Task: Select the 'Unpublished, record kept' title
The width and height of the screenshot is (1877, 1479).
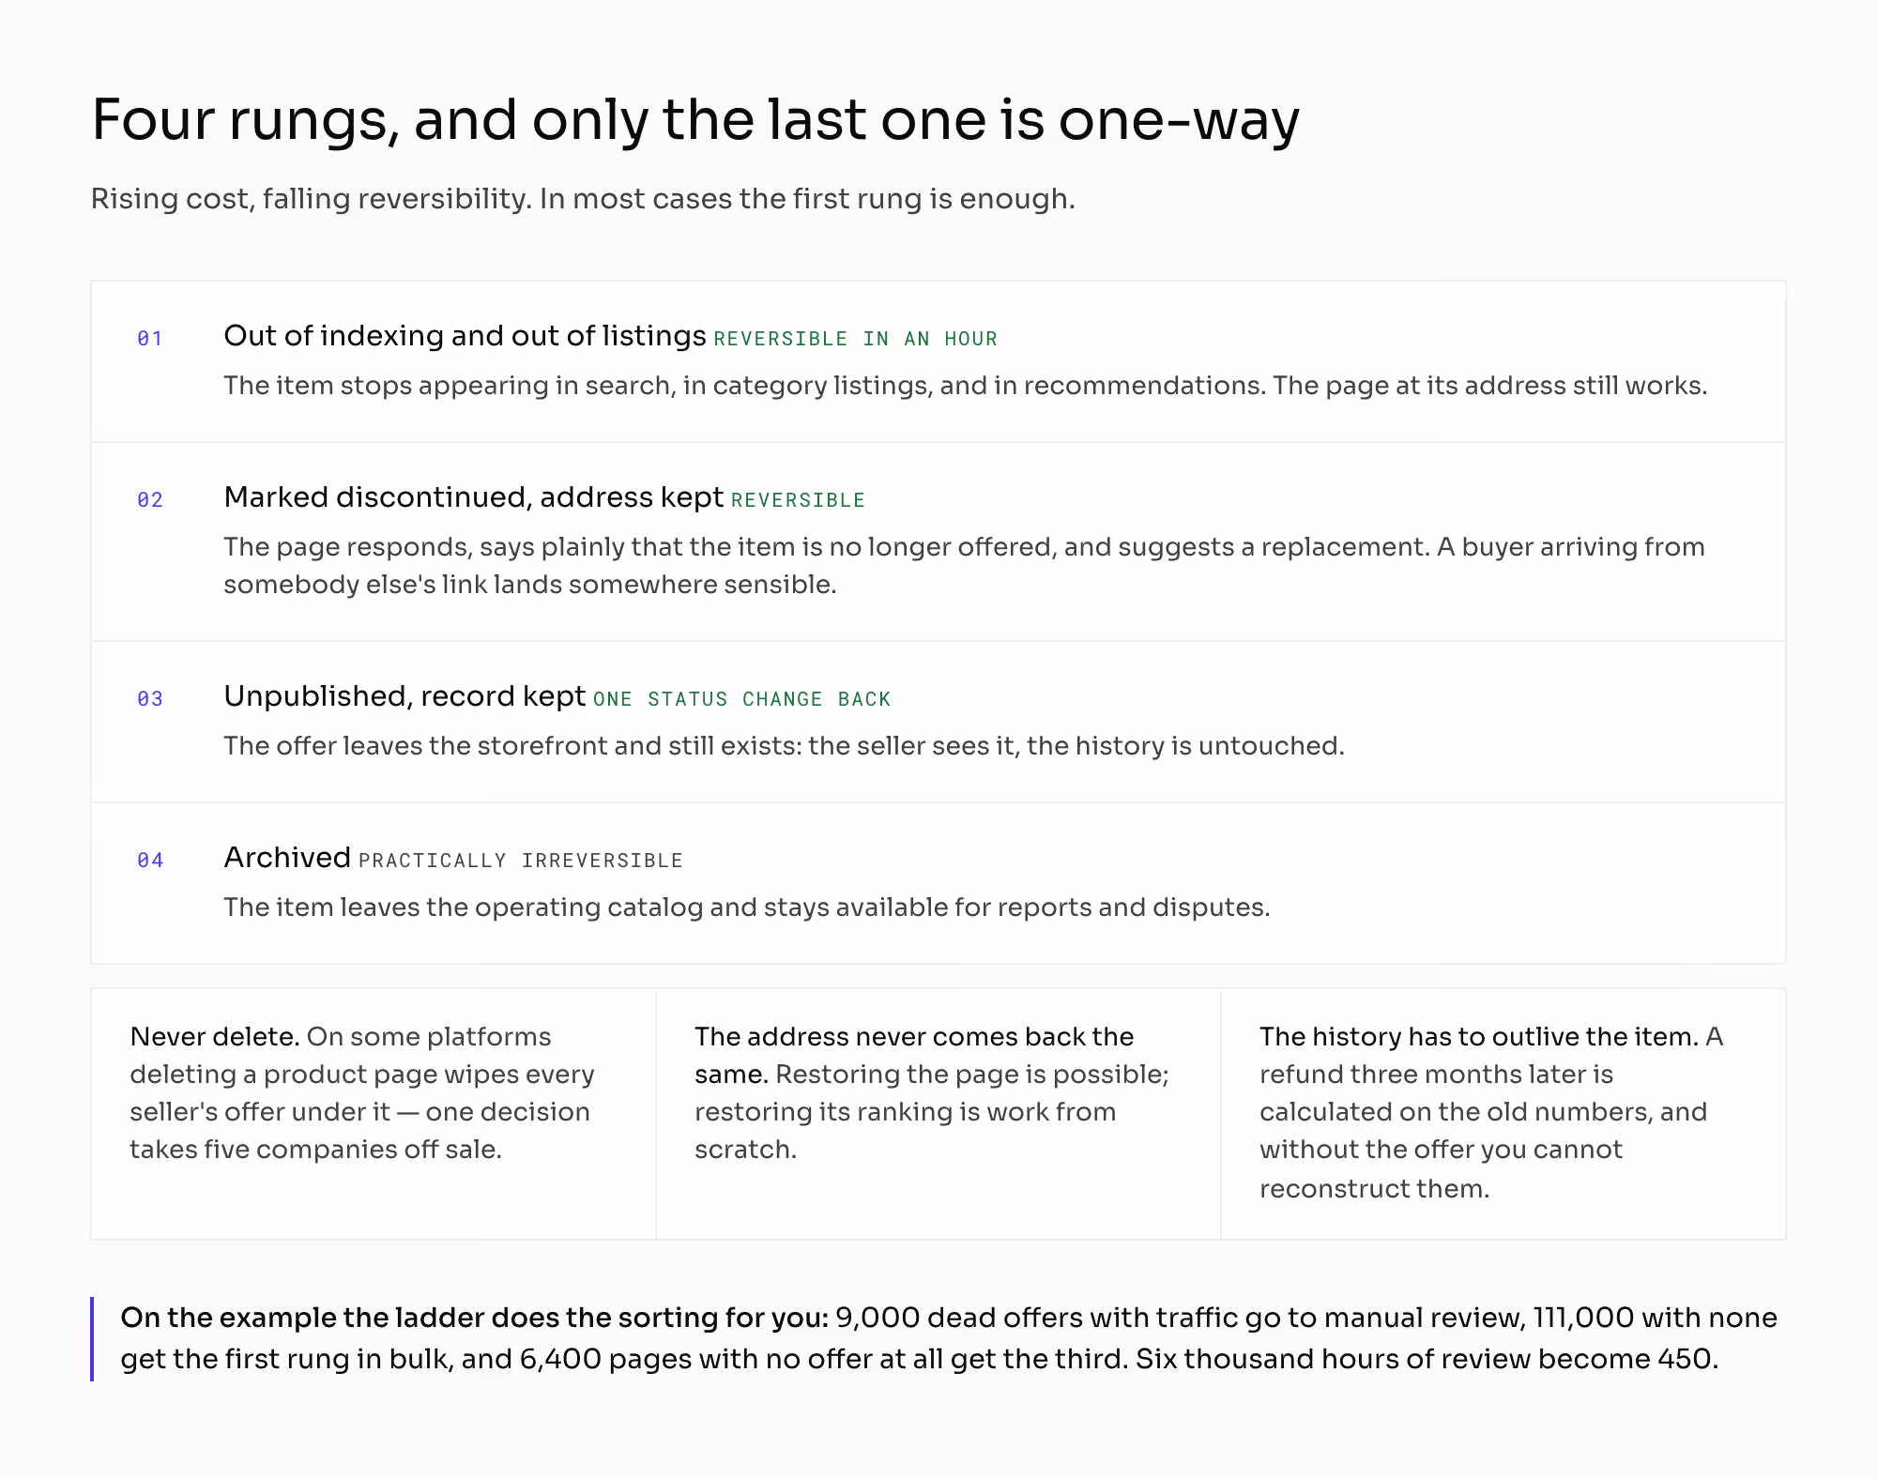Action: click(404, 696)
